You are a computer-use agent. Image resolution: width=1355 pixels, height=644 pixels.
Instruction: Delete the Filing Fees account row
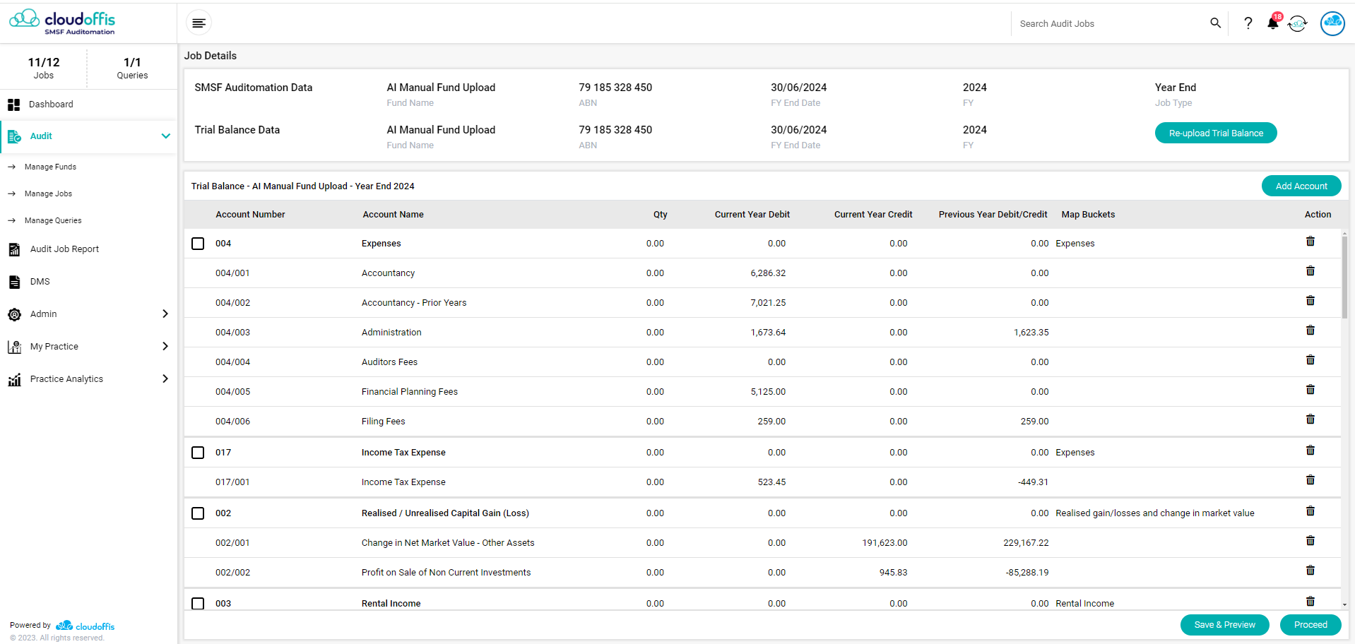coord(1310,420)
